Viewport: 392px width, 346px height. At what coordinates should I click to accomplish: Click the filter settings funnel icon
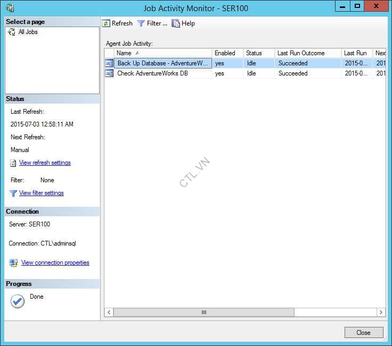[x=13, y=193]
